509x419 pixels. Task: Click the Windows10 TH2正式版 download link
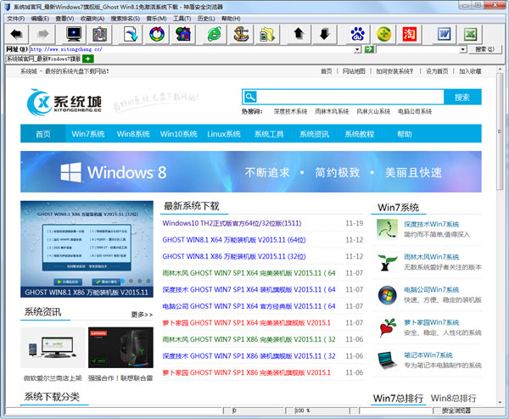click(x=232, y=223)
